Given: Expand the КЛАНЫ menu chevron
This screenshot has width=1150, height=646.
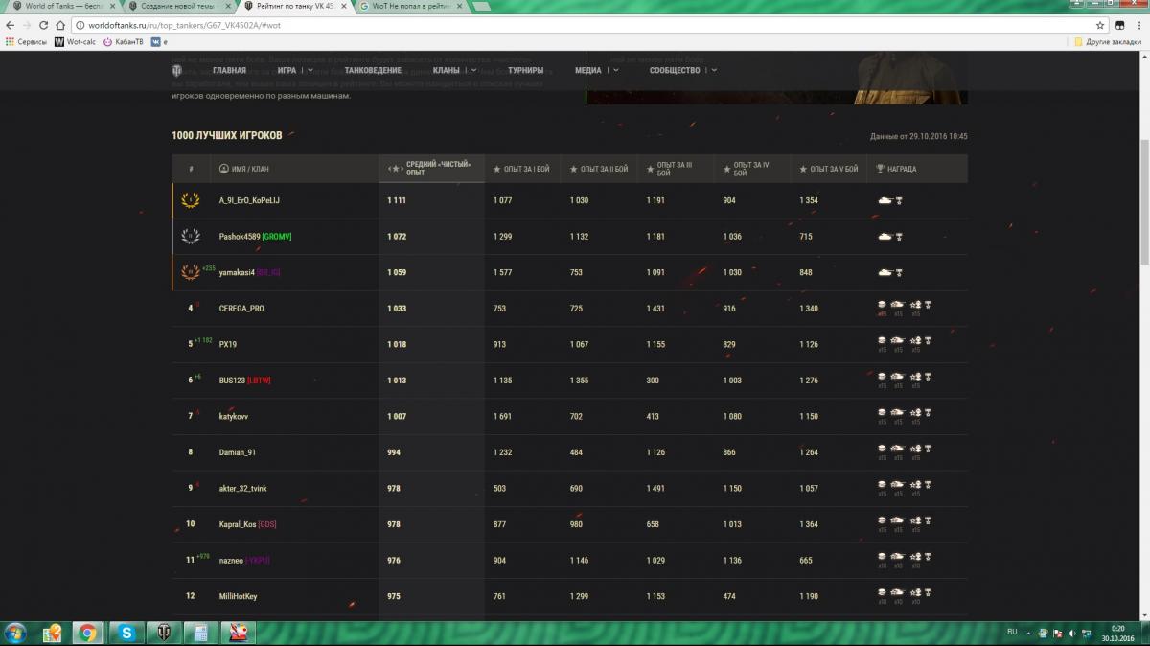Looking at the screenshot, I should point(474,71).
